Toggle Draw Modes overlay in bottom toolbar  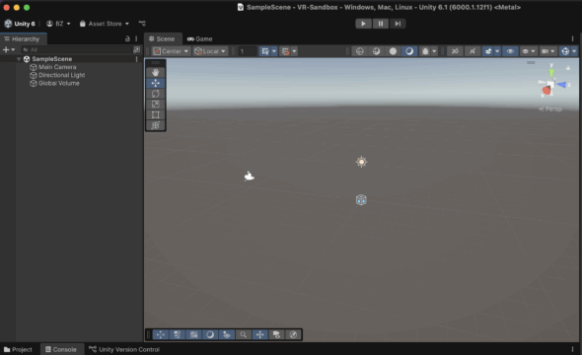pyautogui.click(x=210, y=334)
